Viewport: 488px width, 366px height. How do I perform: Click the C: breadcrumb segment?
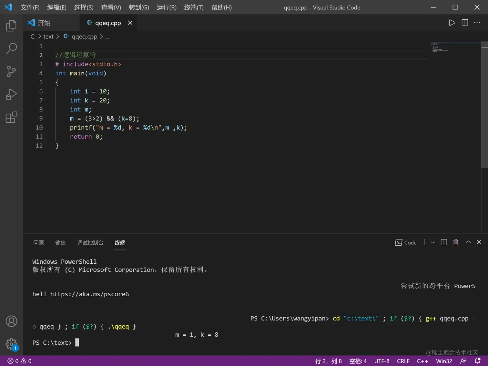click(x=33, y=36)
